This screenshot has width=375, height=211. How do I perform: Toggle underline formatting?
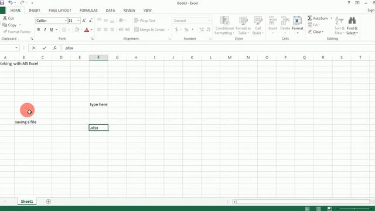[x=52, y=30]
